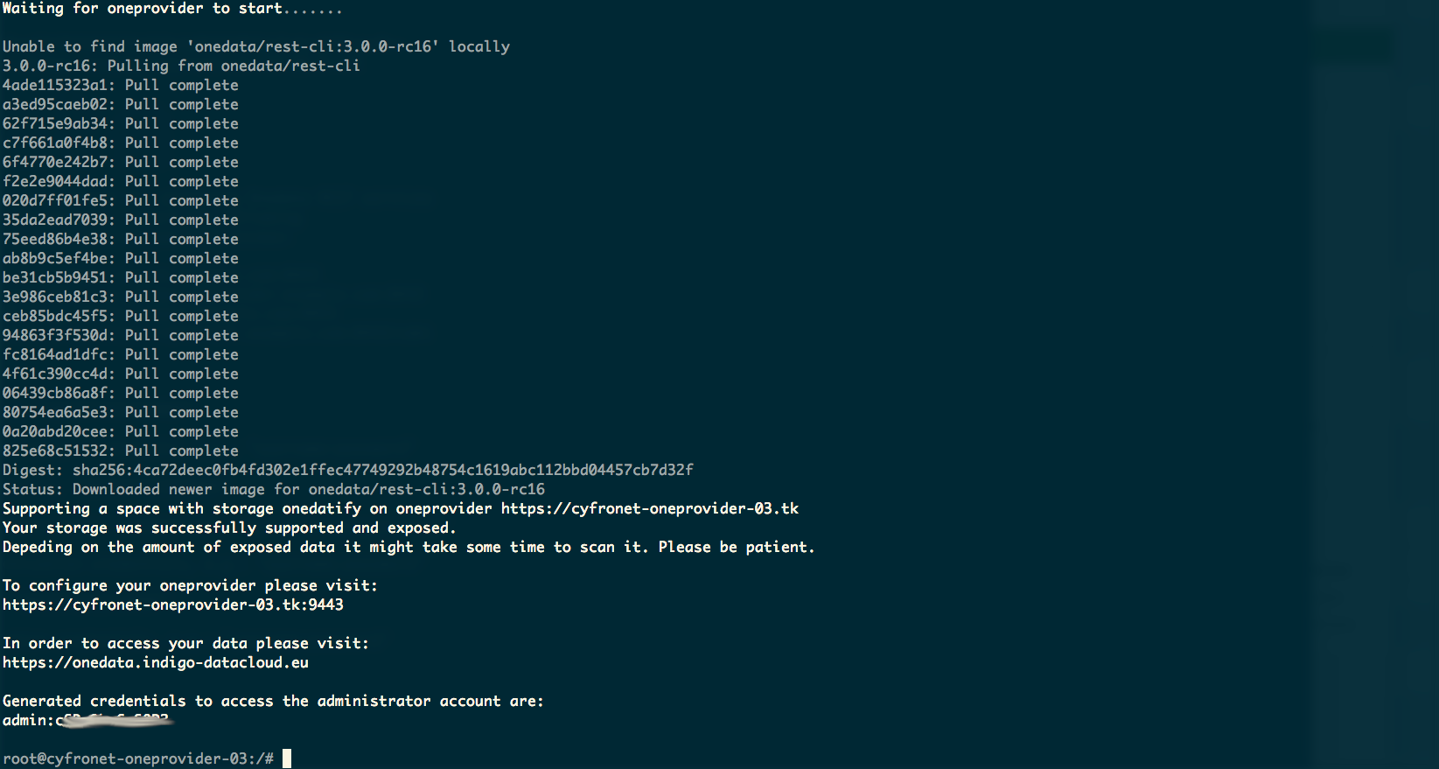The width and height of the screenshot is (1439, 769).
Task: Click the "Generated credentials" line
Action: tap(272, 701)
